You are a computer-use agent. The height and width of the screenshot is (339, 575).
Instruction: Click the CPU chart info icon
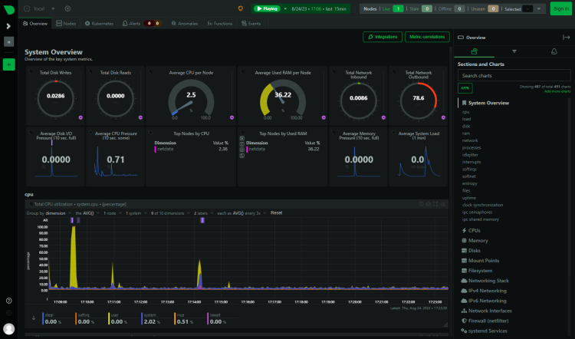[x=421, y=204]
